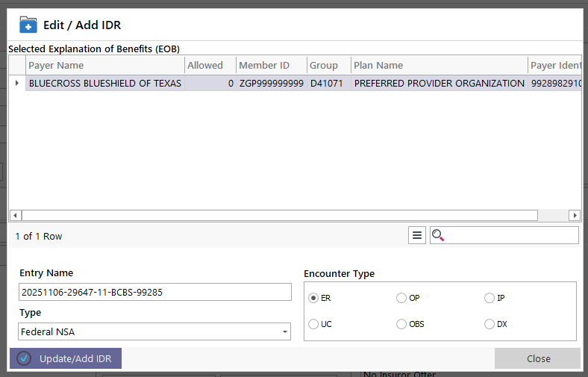Expand the BlueCross BlueShield row arrow
Screen dimensions: 588x377
coord(17,83)
